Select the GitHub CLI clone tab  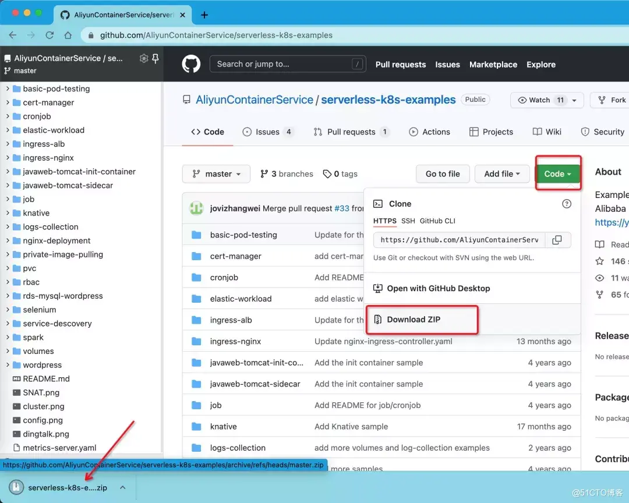pos(437,221)
